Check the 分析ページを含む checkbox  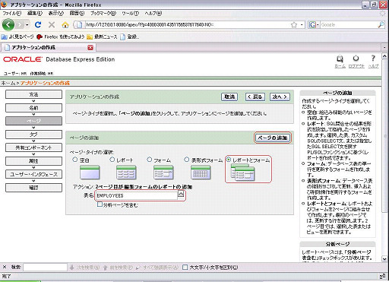point(100,204)
